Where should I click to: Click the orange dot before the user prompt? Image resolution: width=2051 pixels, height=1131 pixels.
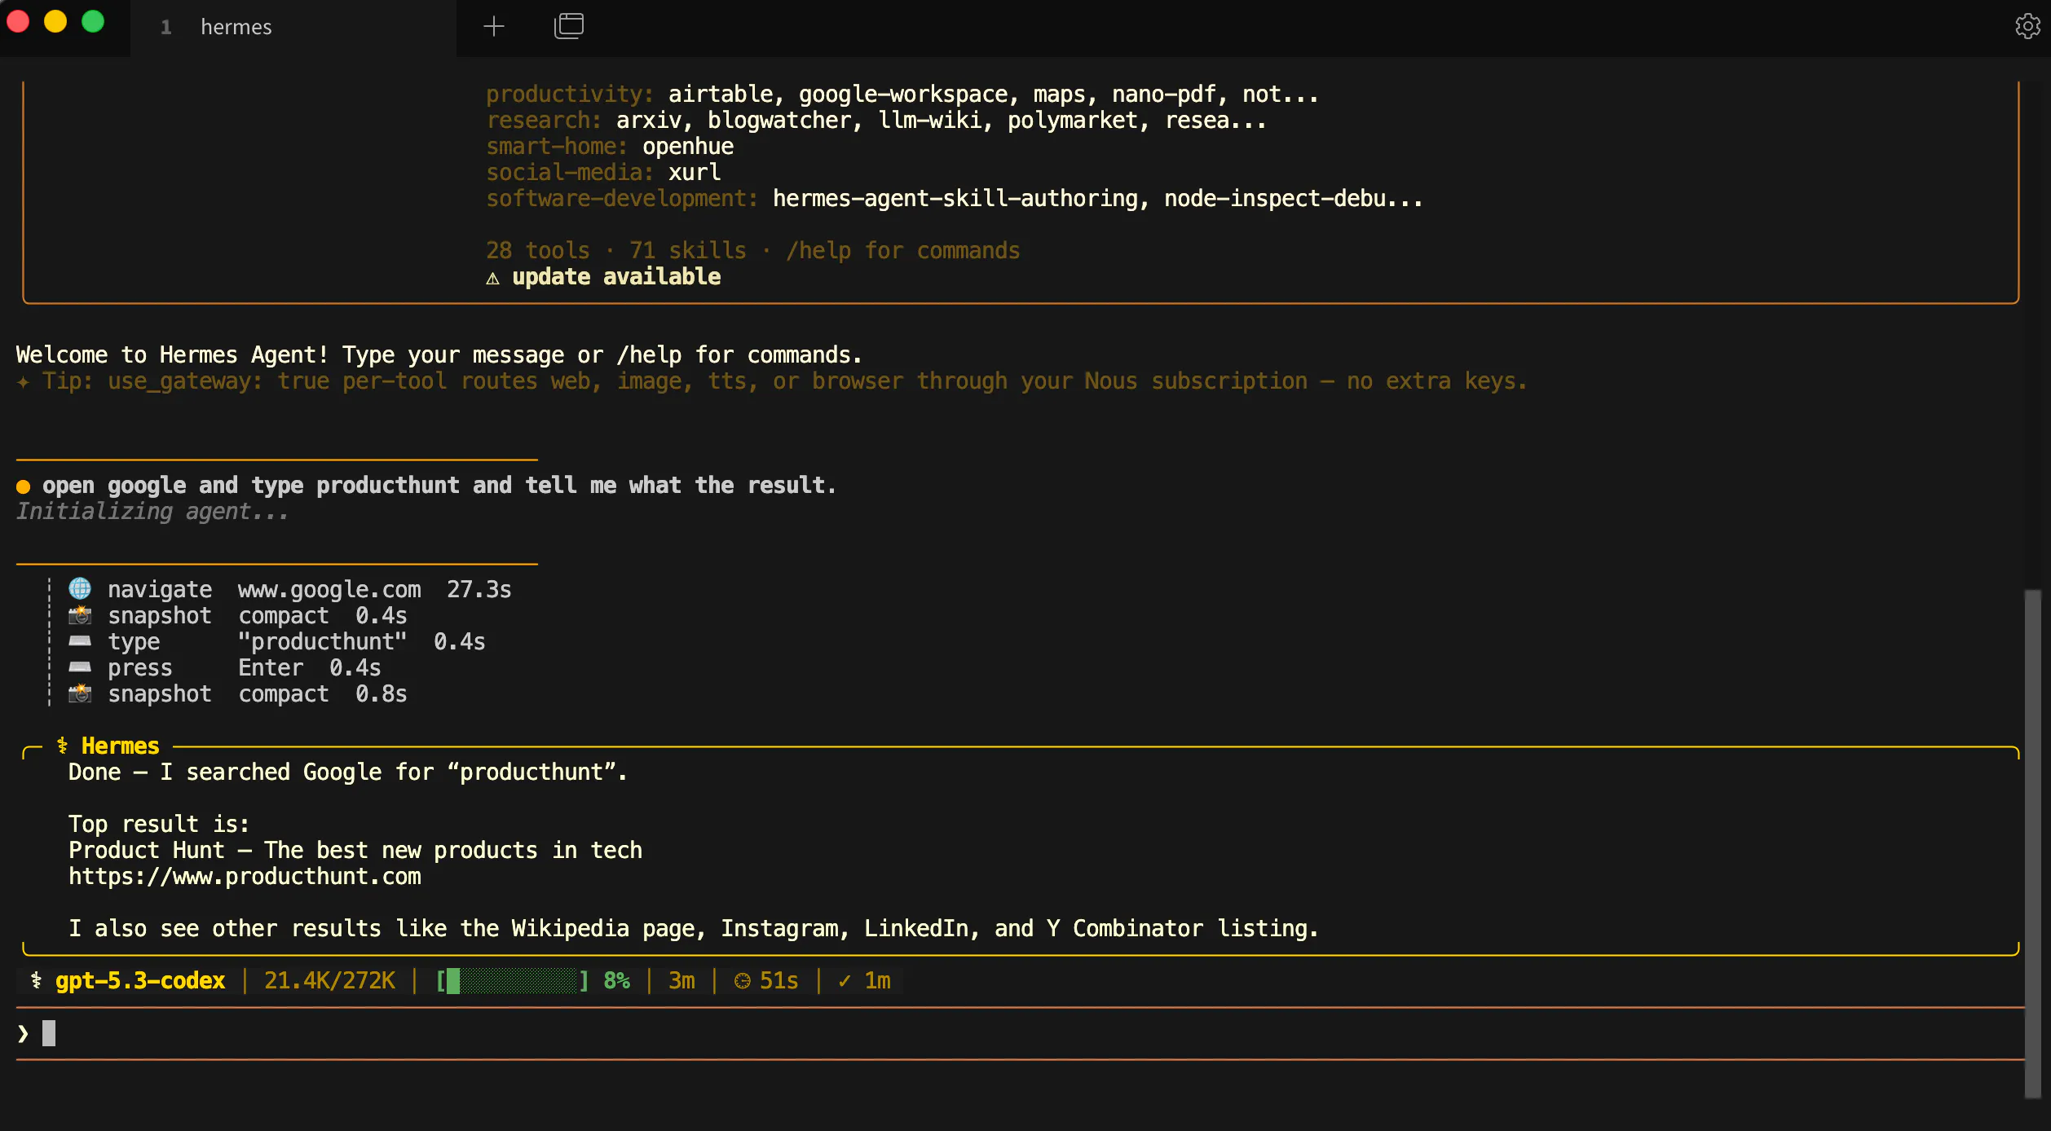point(24,486)
